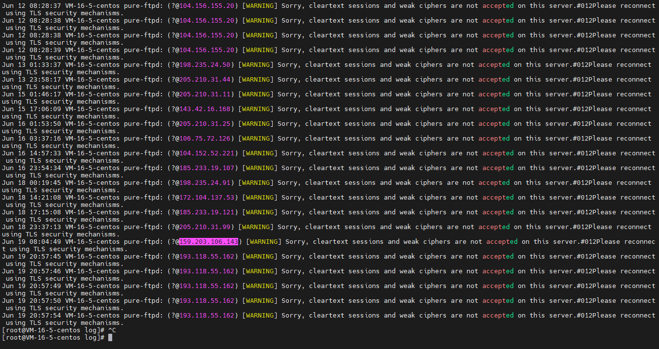Click the terminal cursor block after the last prompt
Viewport: 659px width, 349px height.
pos(110,338)
